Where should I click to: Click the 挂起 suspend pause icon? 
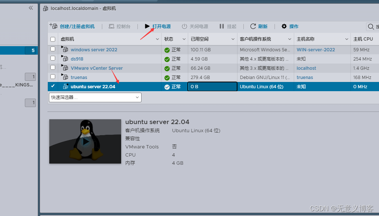tap(222, 26)
